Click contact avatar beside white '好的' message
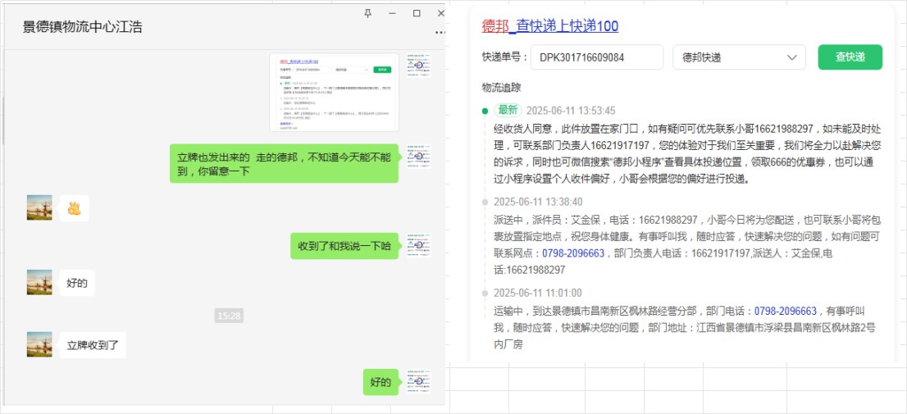Viewport: 907px width, 414px height. (39, 283)
